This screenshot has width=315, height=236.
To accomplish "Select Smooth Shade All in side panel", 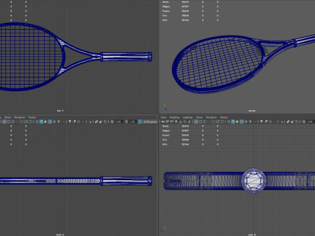I will point(233,122).
